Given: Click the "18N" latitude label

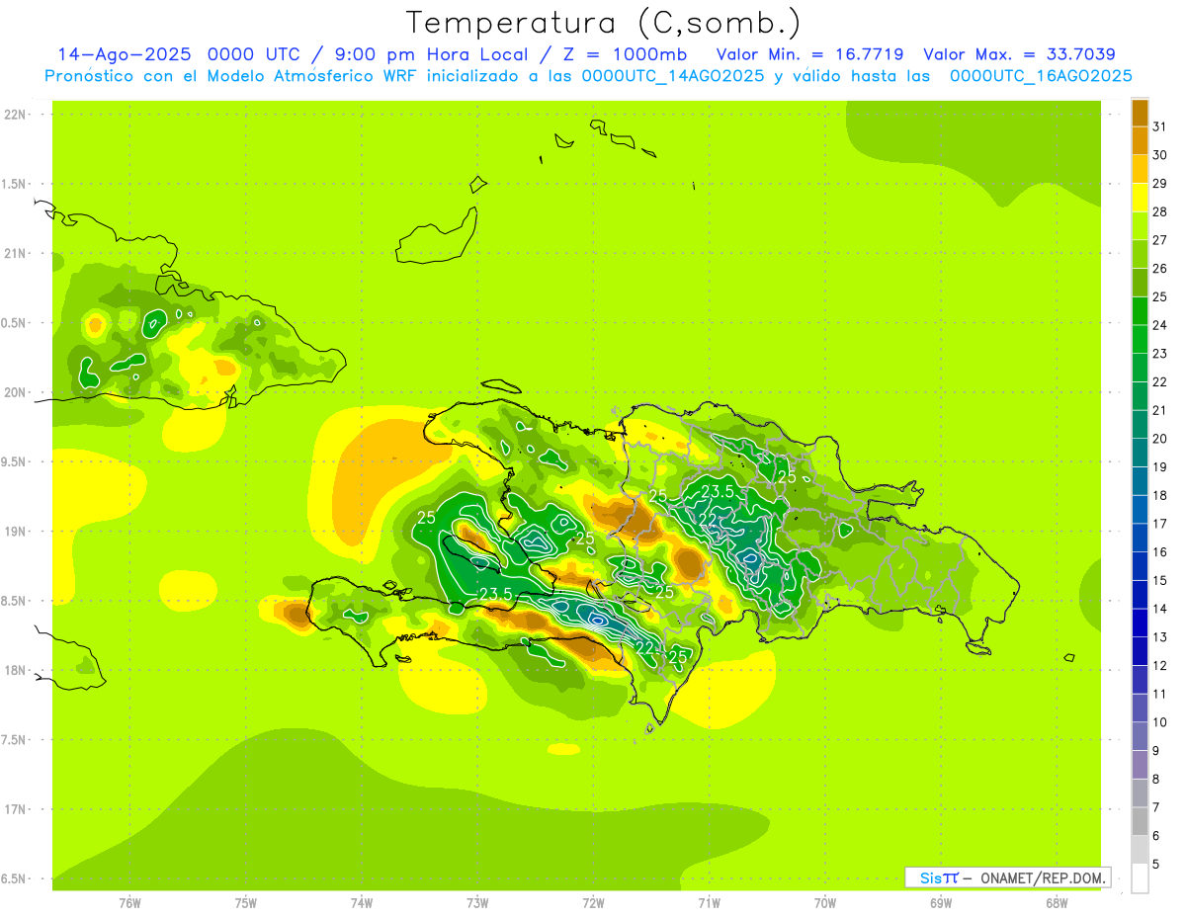Looking at the screenshot, I should [x=15, y=670].
